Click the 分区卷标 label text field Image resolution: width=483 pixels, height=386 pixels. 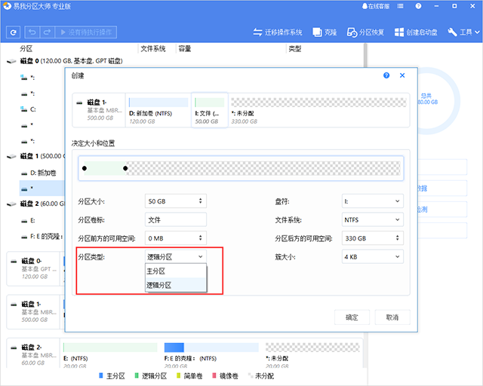[x=175, y=219]
